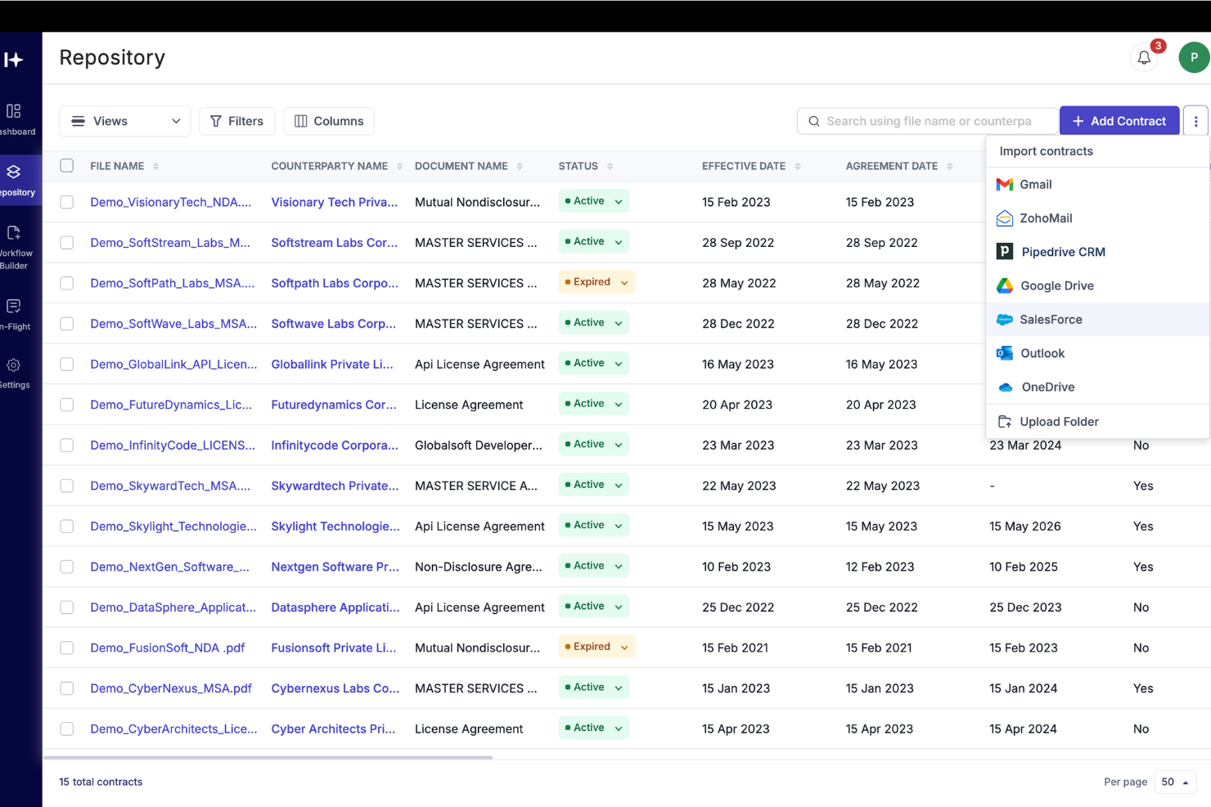The width and height of the screenshot is (1211, 807).
Task: Choose Upload Folder option
Action: tap(1097, 422)
